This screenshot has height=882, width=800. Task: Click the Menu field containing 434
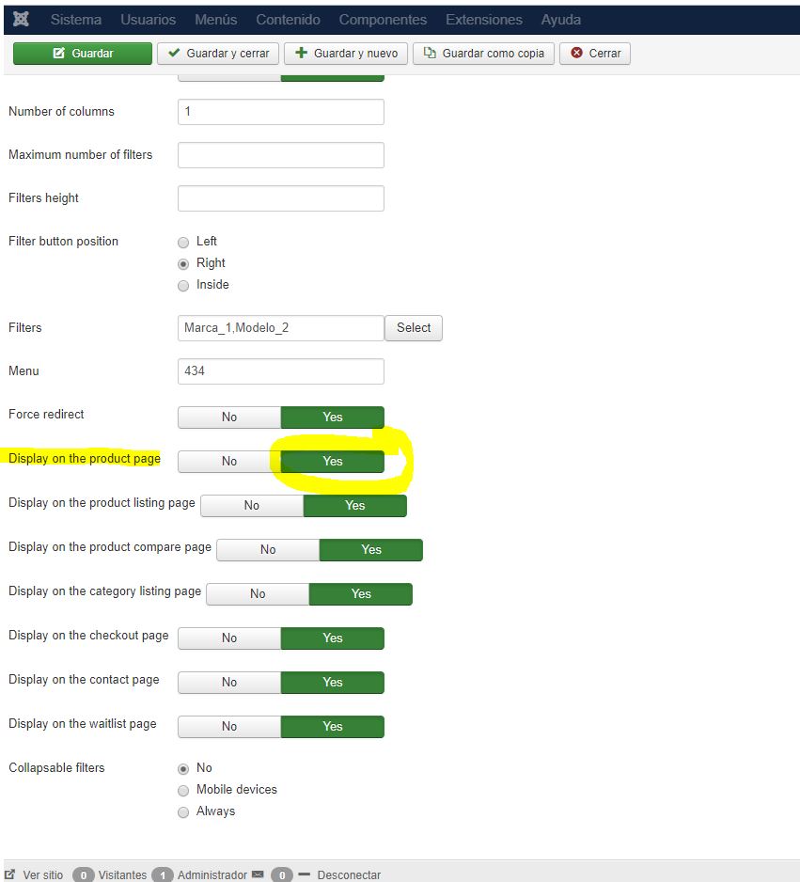281,371
